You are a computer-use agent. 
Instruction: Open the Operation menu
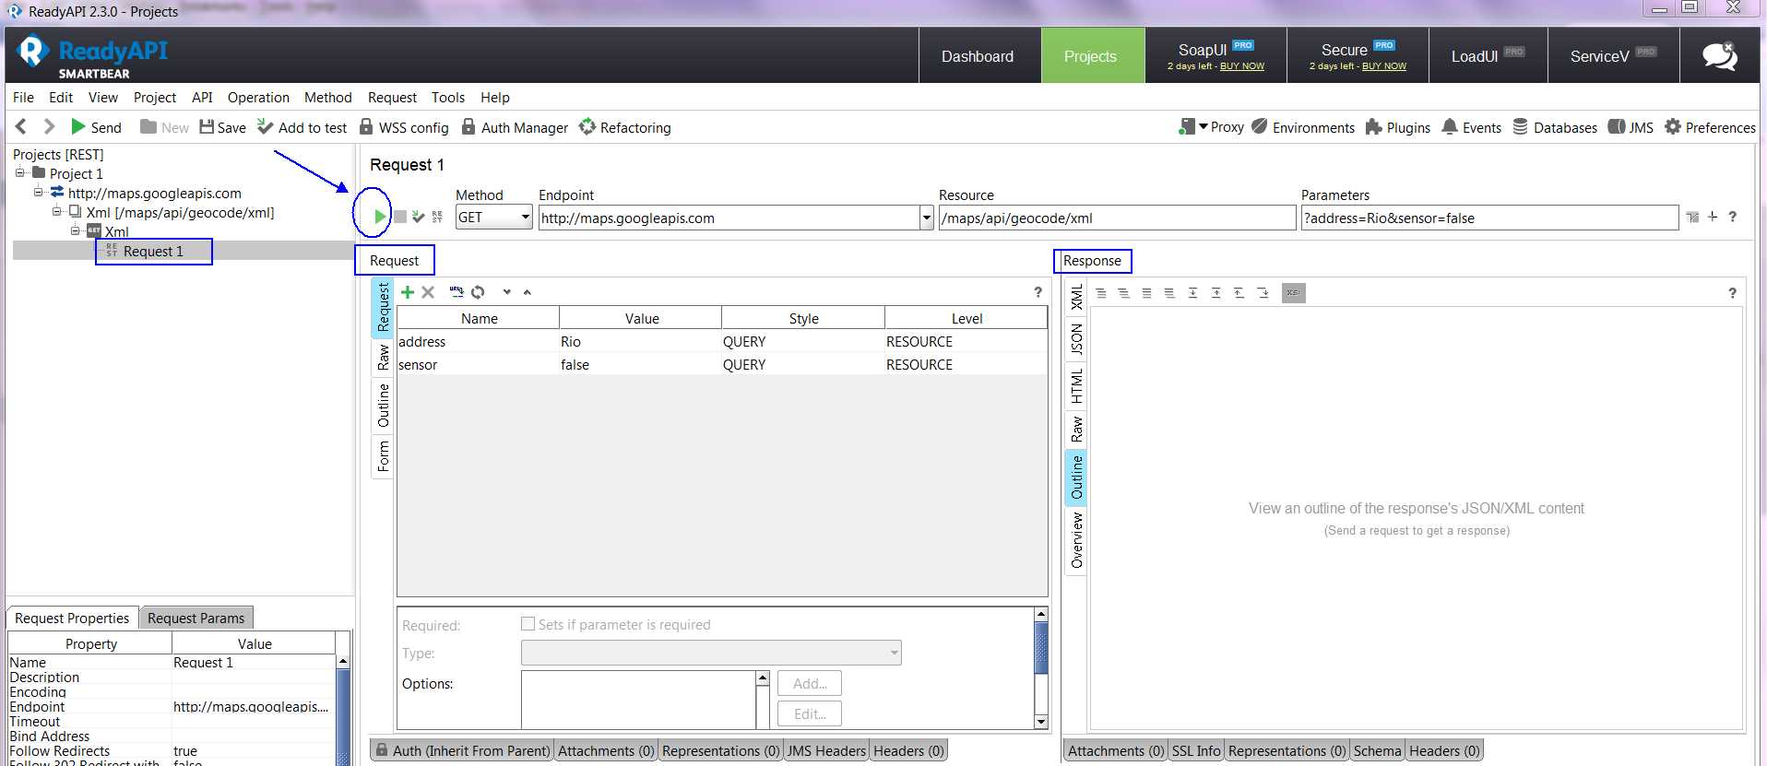pos(258,97)
